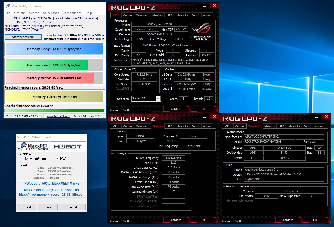The height and width of the screenshot is (227, 334).
Task: Cancel the MaxxPI HWbot Submit dialog
Action: (72, 207)
